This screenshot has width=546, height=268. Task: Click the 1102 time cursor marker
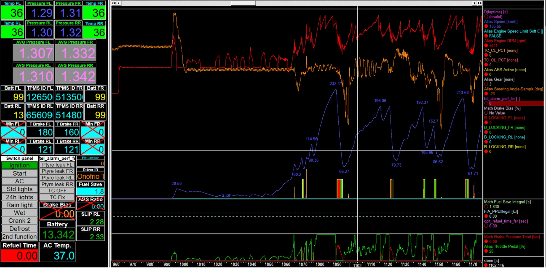click(357, 265)
